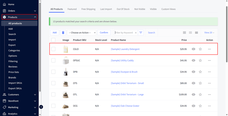The image size is (228, 116).
Task: Switch to the Out Of Stock tab
Action: (123, 9)
